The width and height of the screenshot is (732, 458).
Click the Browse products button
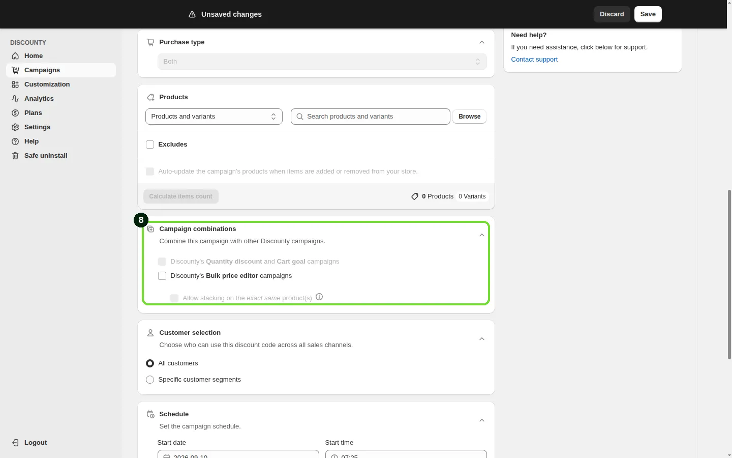pos(469,117)
